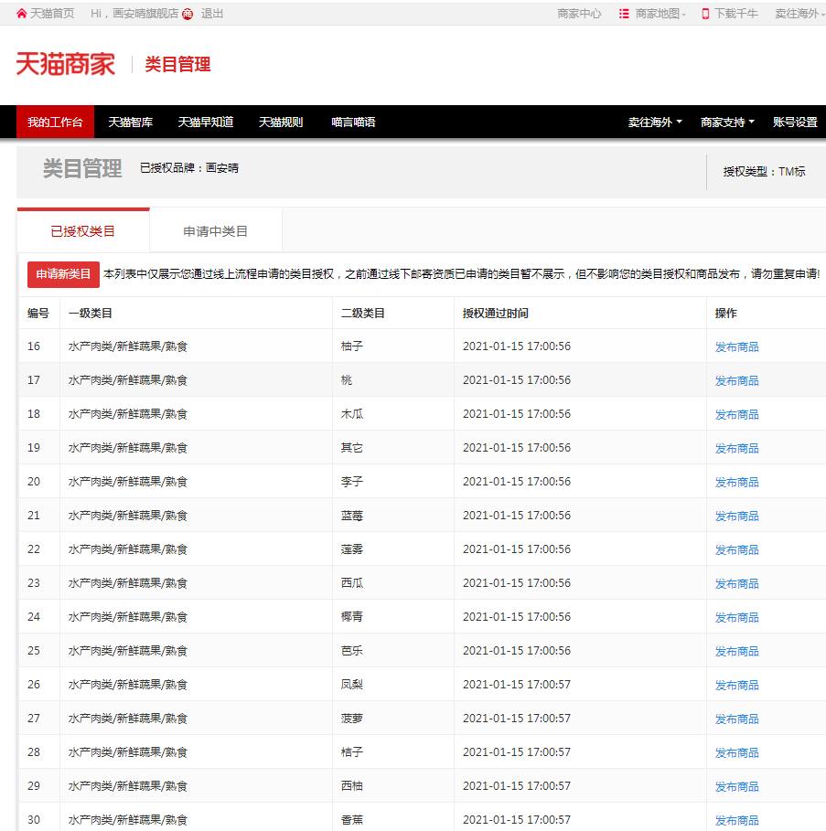
Task: Click 发布商品 for row 24 椰青
Action: coord(737,617)
